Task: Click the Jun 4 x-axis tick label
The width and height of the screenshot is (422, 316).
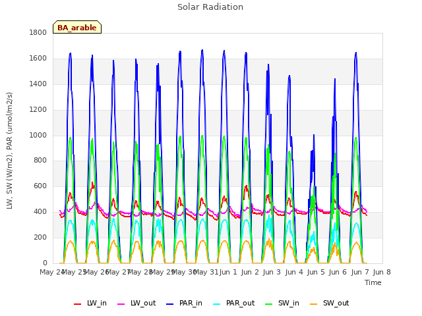Action: click(294, 272)
